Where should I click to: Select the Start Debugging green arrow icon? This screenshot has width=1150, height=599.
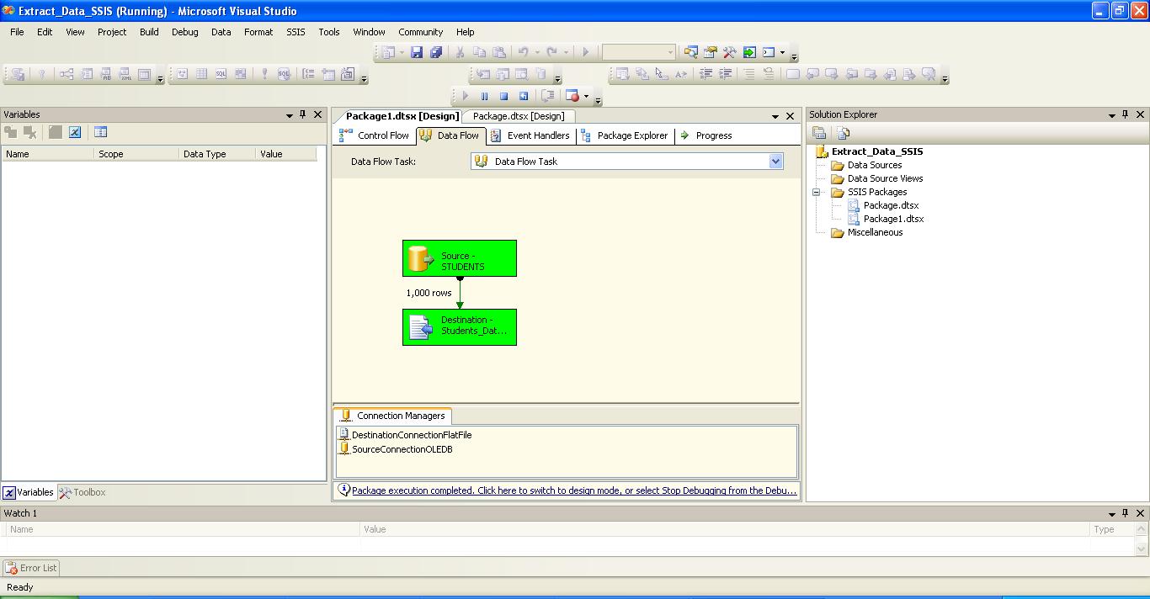[466, 95]
